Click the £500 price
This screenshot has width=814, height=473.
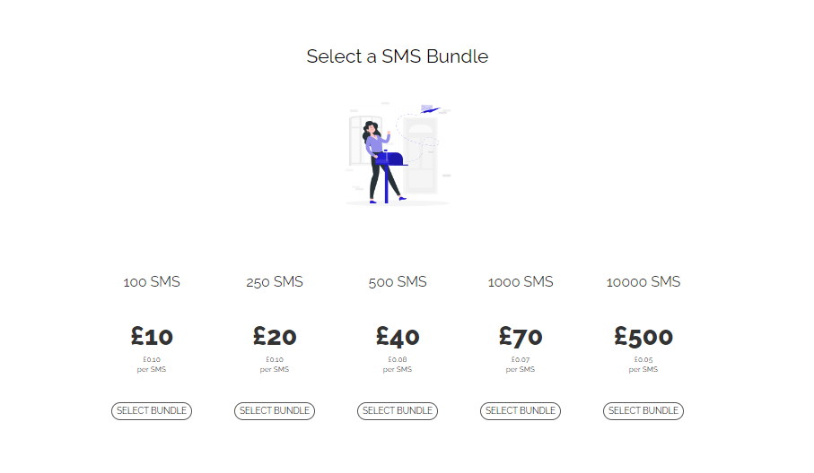tap(643, 337)
